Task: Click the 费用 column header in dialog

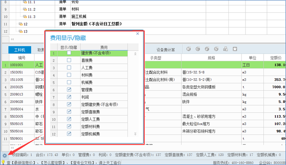Action: tap(104, 47)
